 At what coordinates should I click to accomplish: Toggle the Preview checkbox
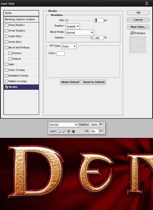pyautogui.click(x=132, y=33)
